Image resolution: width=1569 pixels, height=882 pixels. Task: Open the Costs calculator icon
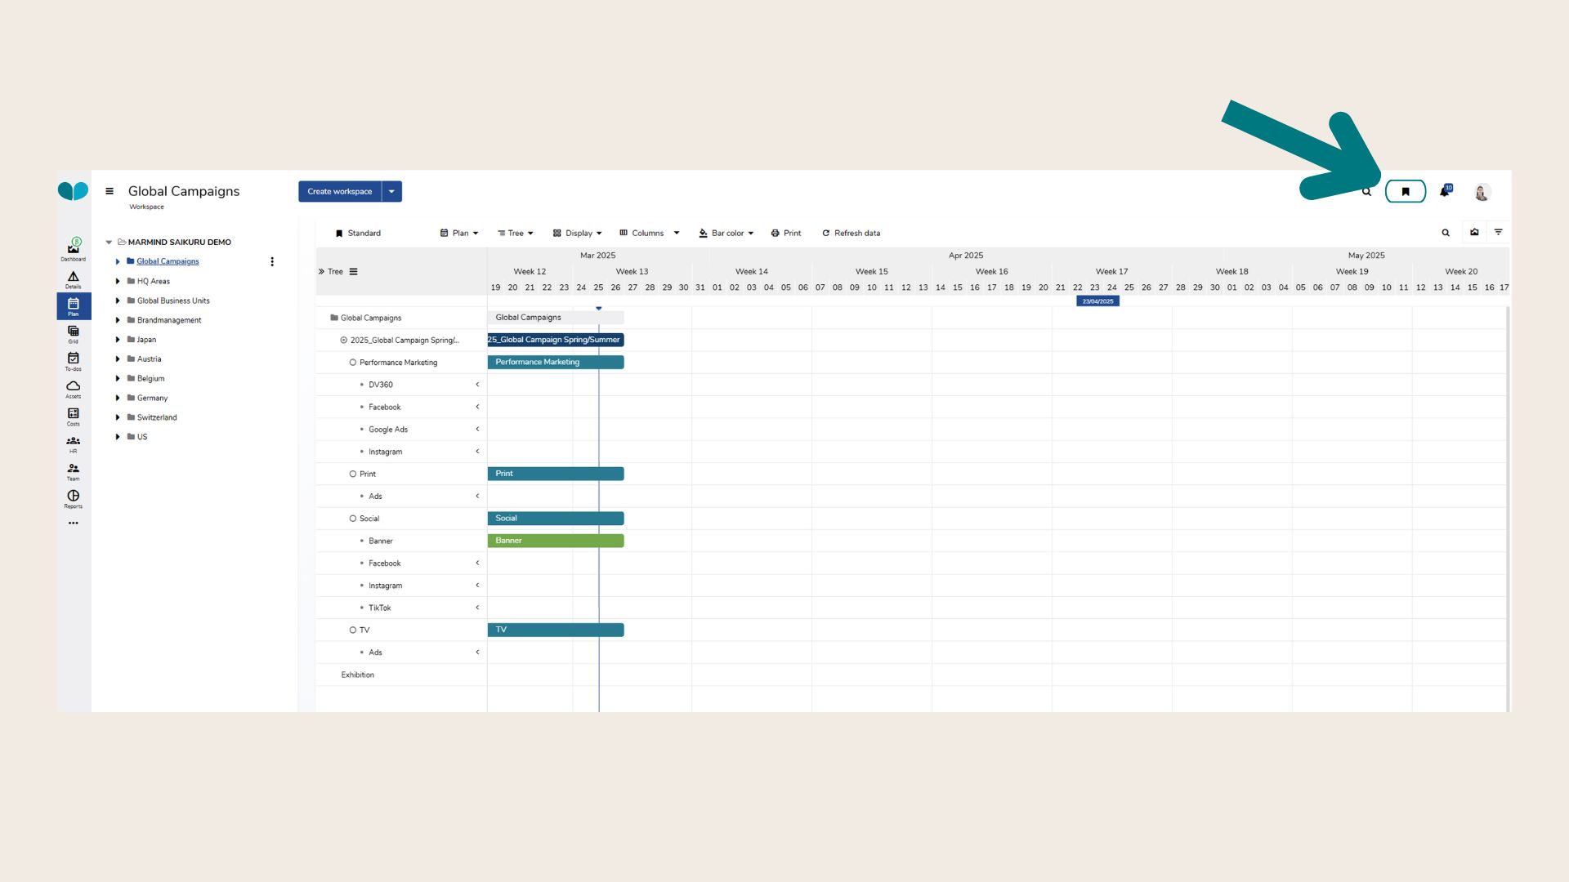(x=73, y=416)
